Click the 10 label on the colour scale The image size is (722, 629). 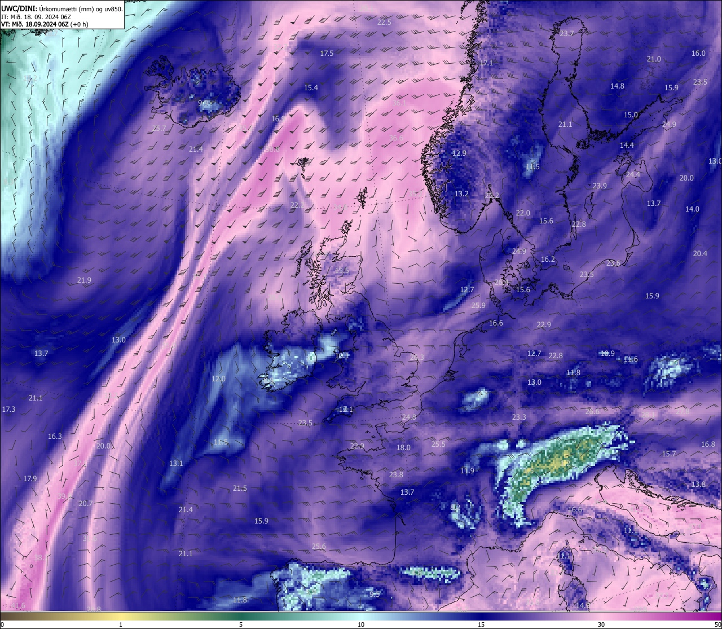click(361, 624)
